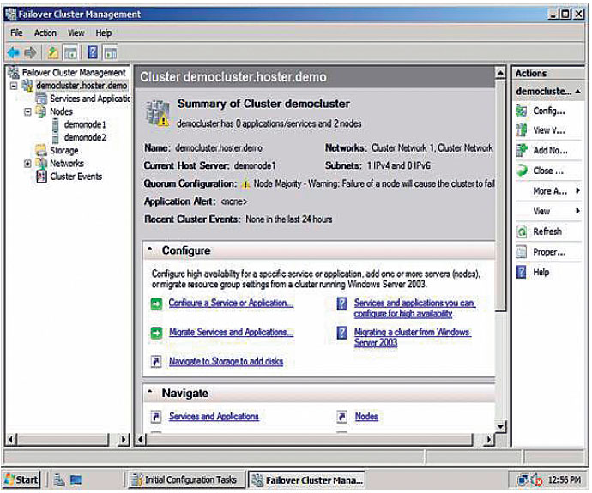Click the Storage folder icon in tree

[x=40, y=151]
